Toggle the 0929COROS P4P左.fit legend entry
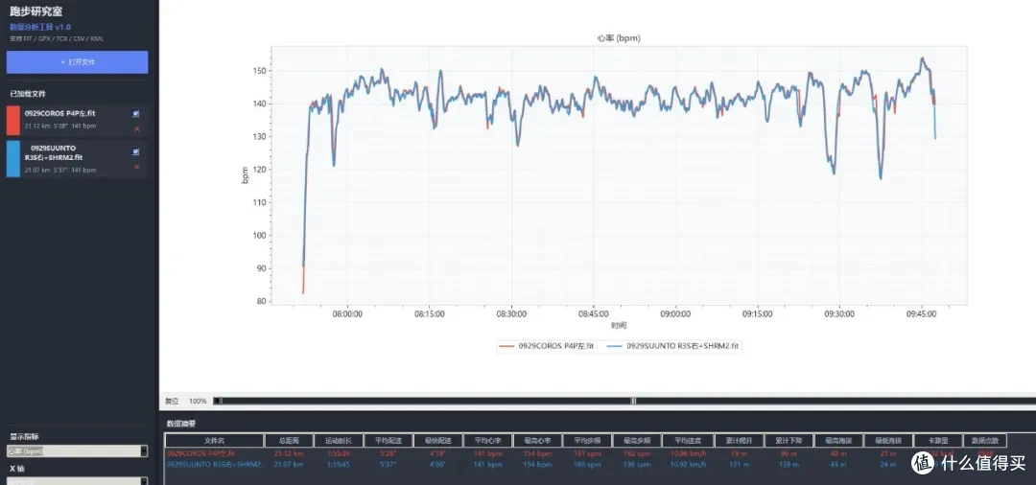The width and height of the screenshot is (1036, 485). [x=547, y=346]
